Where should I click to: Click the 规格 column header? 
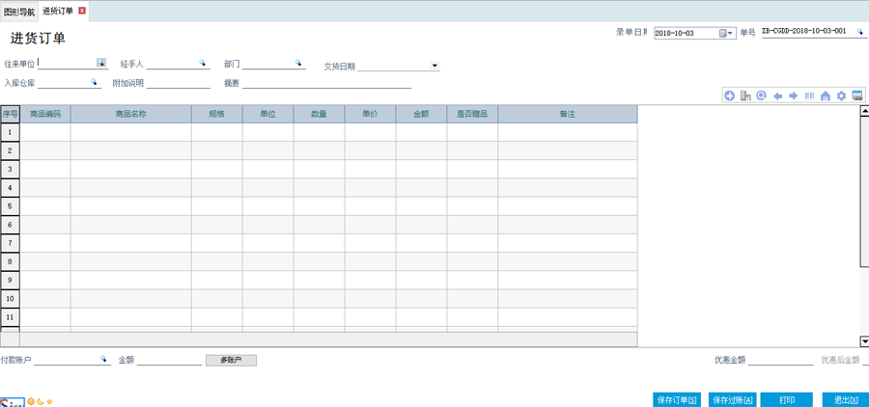216,114
